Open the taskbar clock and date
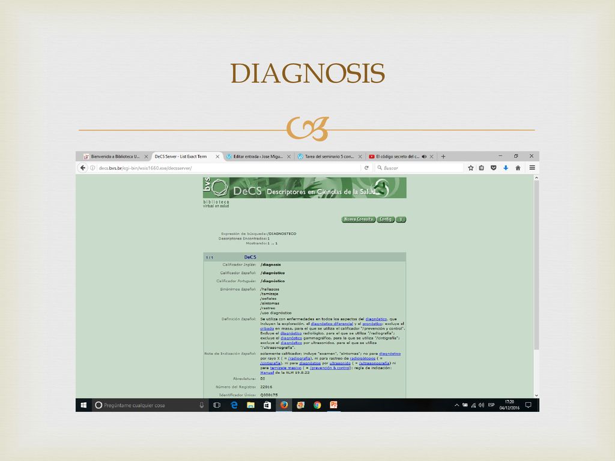Viewport: 615px width, 461px height. [509, 405]
